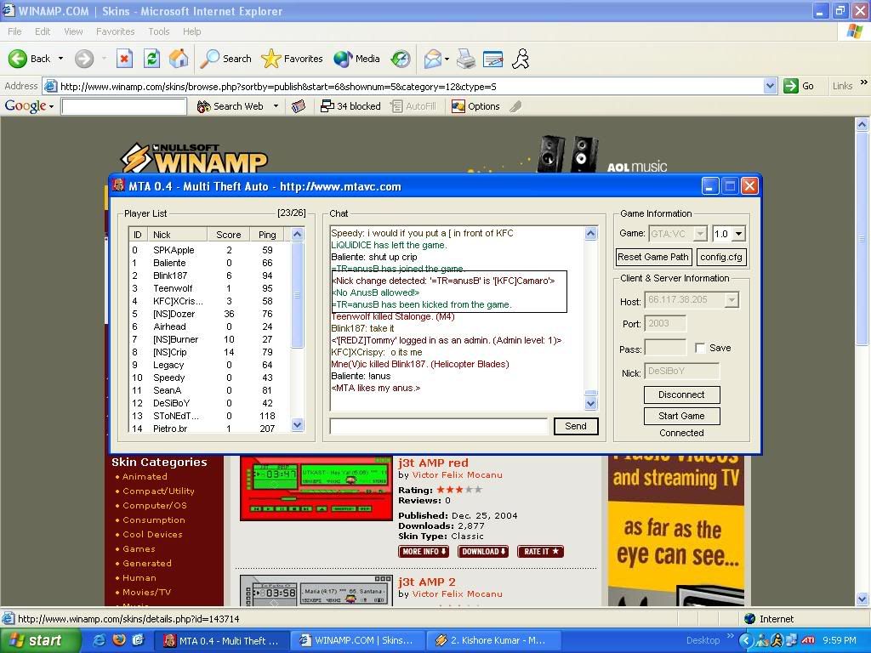Click the IE Forward arrow icon
Screen dimensions: 871x653
(84, 59)
